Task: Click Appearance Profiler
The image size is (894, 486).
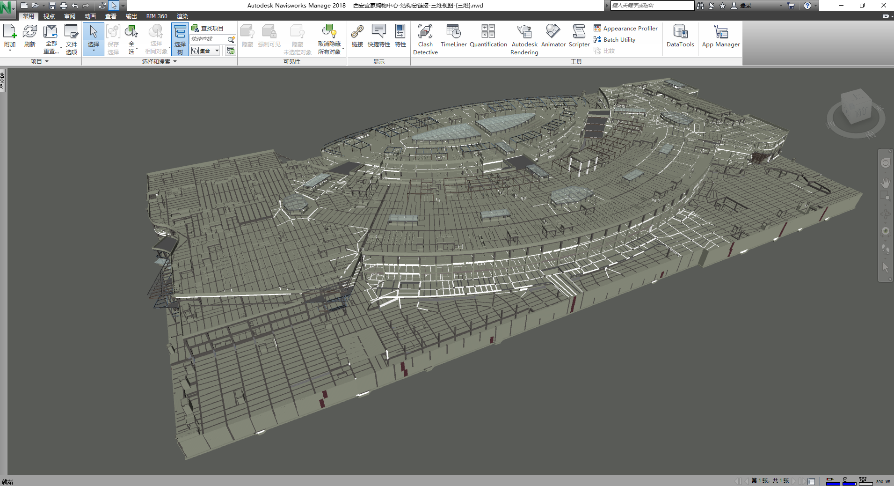Action: tap(625, 28)
